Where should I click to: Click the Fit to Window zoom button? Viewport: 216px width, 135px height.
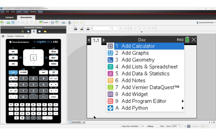[189, 126]
